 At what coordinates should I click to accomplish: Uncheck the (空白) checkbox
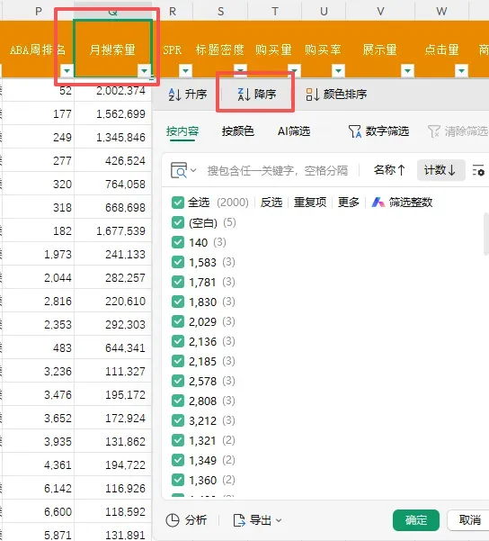coord(178,223)
